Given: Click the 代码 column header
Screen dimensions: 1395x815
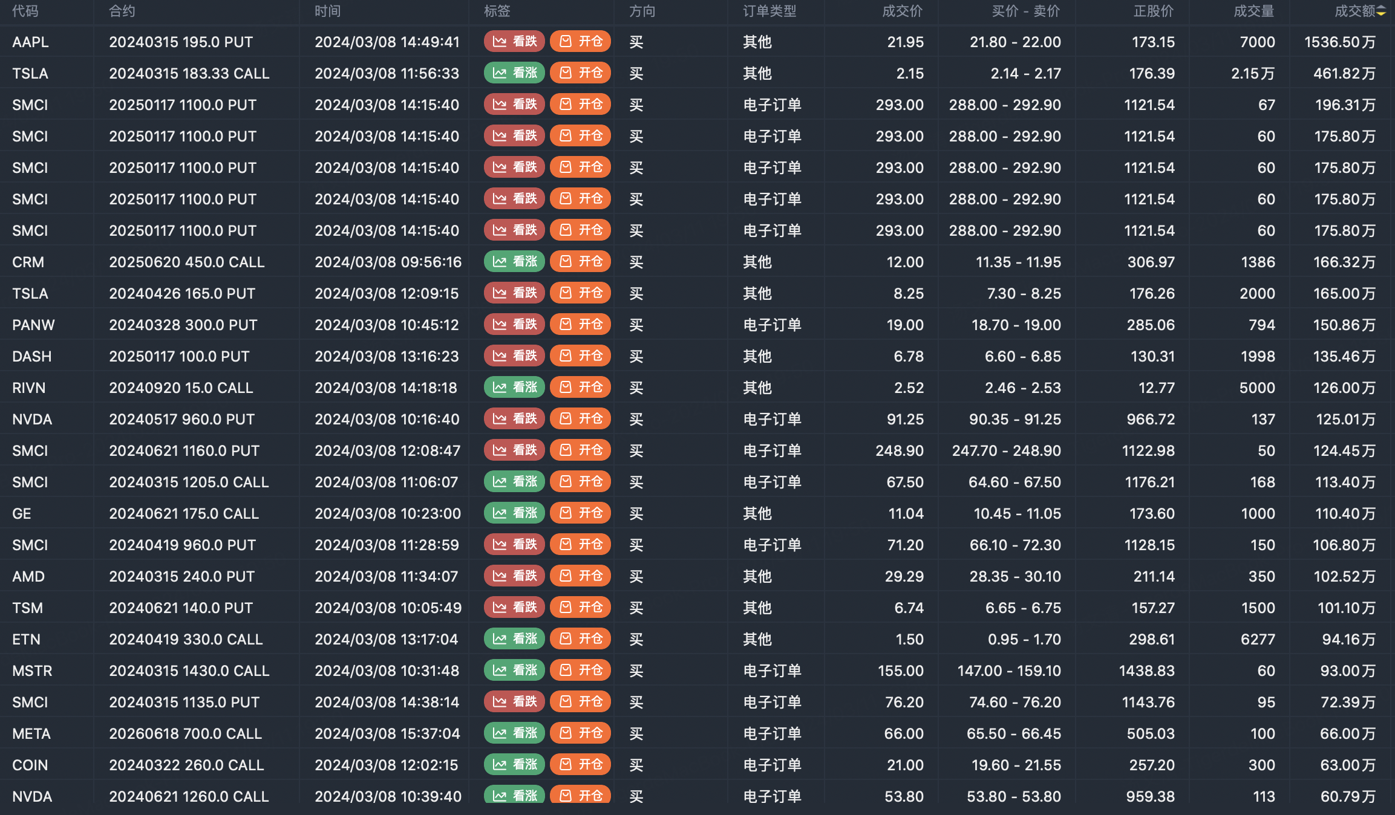Looking at the screenshot, I should (x=25, y=11).
